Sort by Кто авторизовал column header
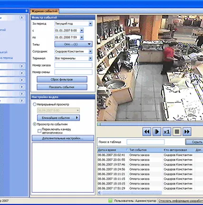Viewport: 203px width, 205px height. (179, 150)
